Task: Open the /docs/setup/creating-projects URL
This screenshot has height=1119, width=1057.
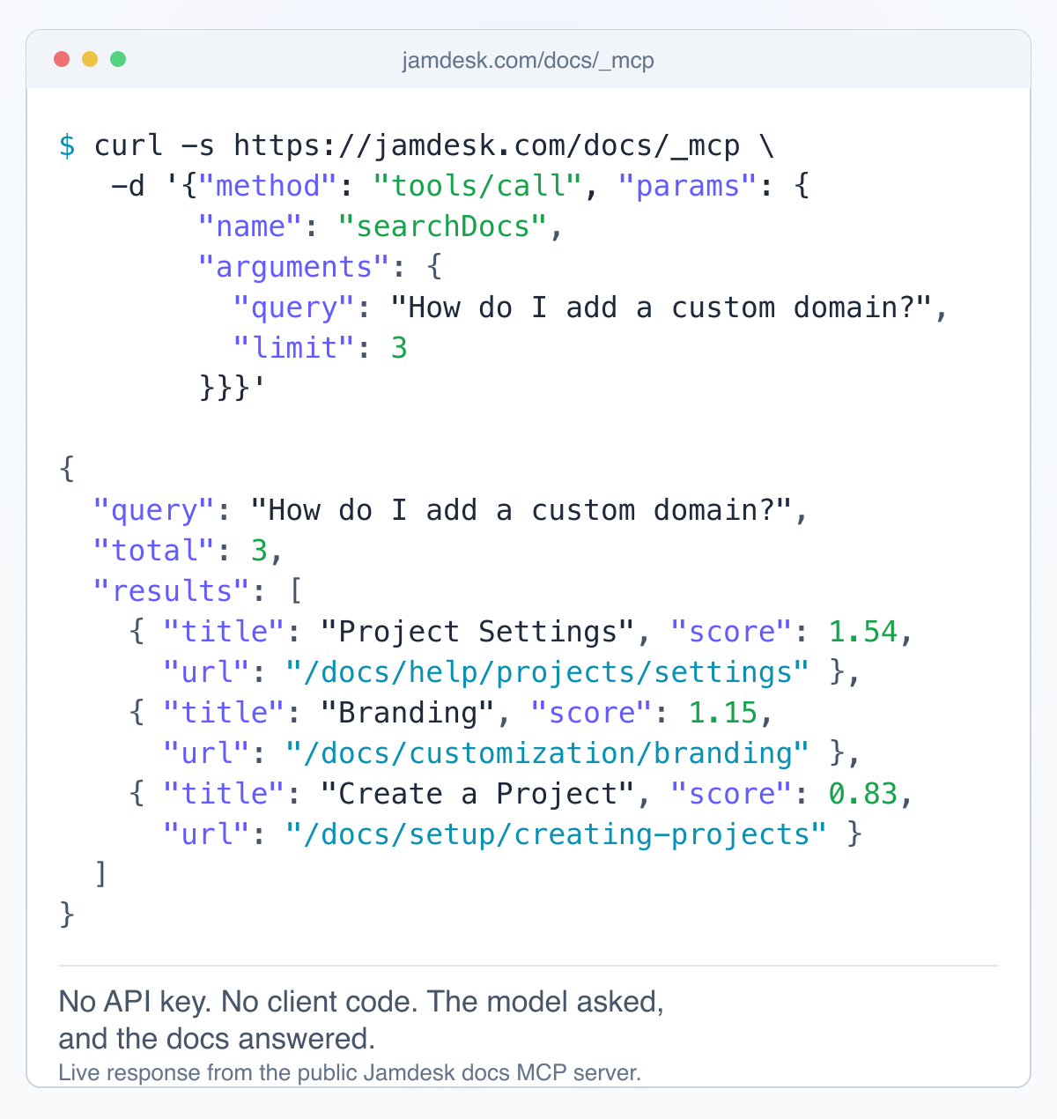Action: click(x=556, y=834)
